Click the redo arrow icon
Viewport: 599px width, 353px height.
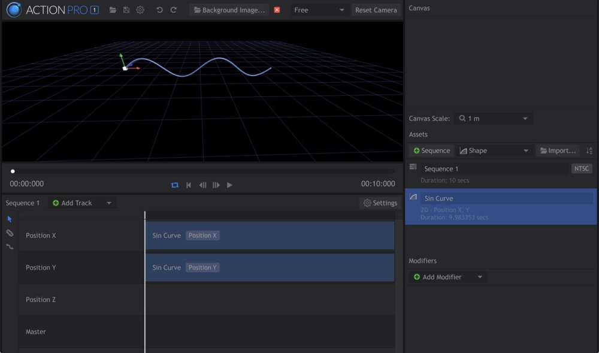[x=174, y=10]
